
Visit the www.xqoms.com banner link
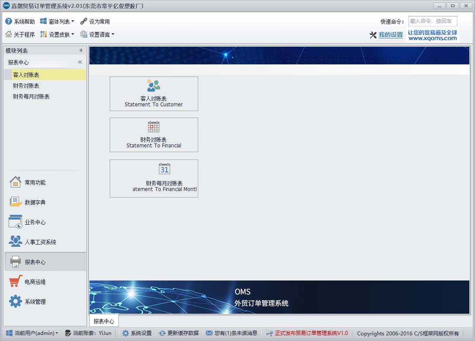point(433,35)
